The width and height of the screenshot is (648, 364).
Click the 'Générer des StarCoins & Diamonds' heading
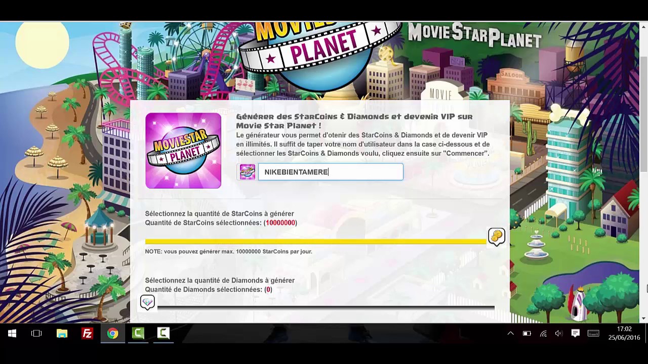tap(354, 121)
